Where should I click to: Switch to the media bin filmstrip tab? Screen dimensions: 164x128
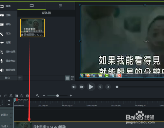[x=31, y=6]
